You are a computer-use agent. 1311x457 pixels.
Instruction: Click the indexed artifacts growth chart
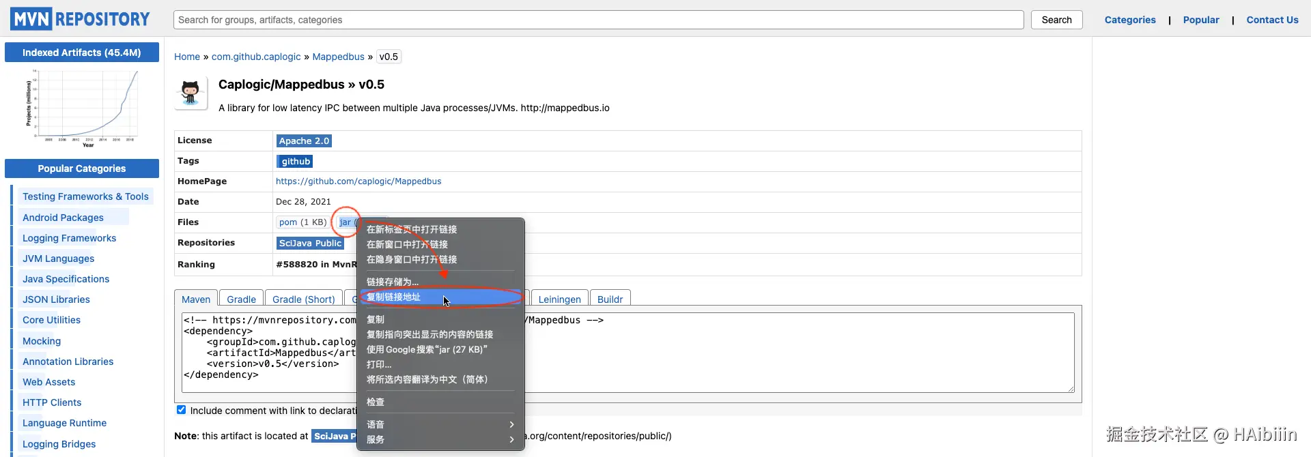82,107
